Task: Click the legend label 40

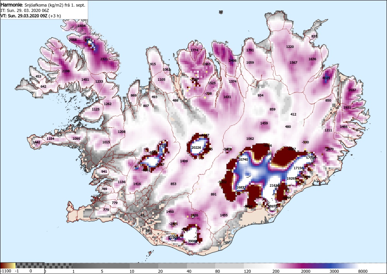Action: click(x=189, y=271)
